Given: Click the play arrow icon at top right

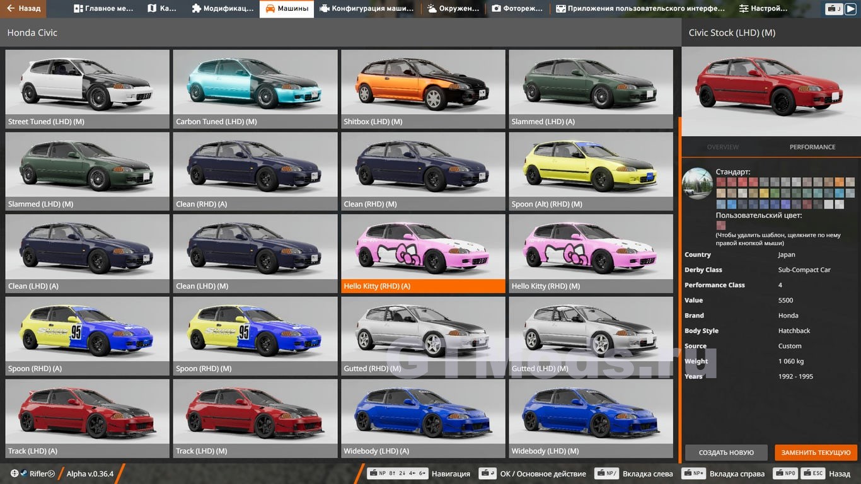Looking at the screenshot, I should click(850, 9).
